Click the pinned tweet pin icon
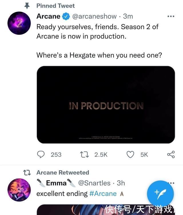This screenshot has height=215, width=183. coord(27,6)
